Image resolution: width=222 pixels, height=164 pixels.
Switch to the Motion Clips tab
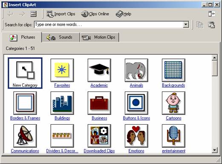(100, 38)
